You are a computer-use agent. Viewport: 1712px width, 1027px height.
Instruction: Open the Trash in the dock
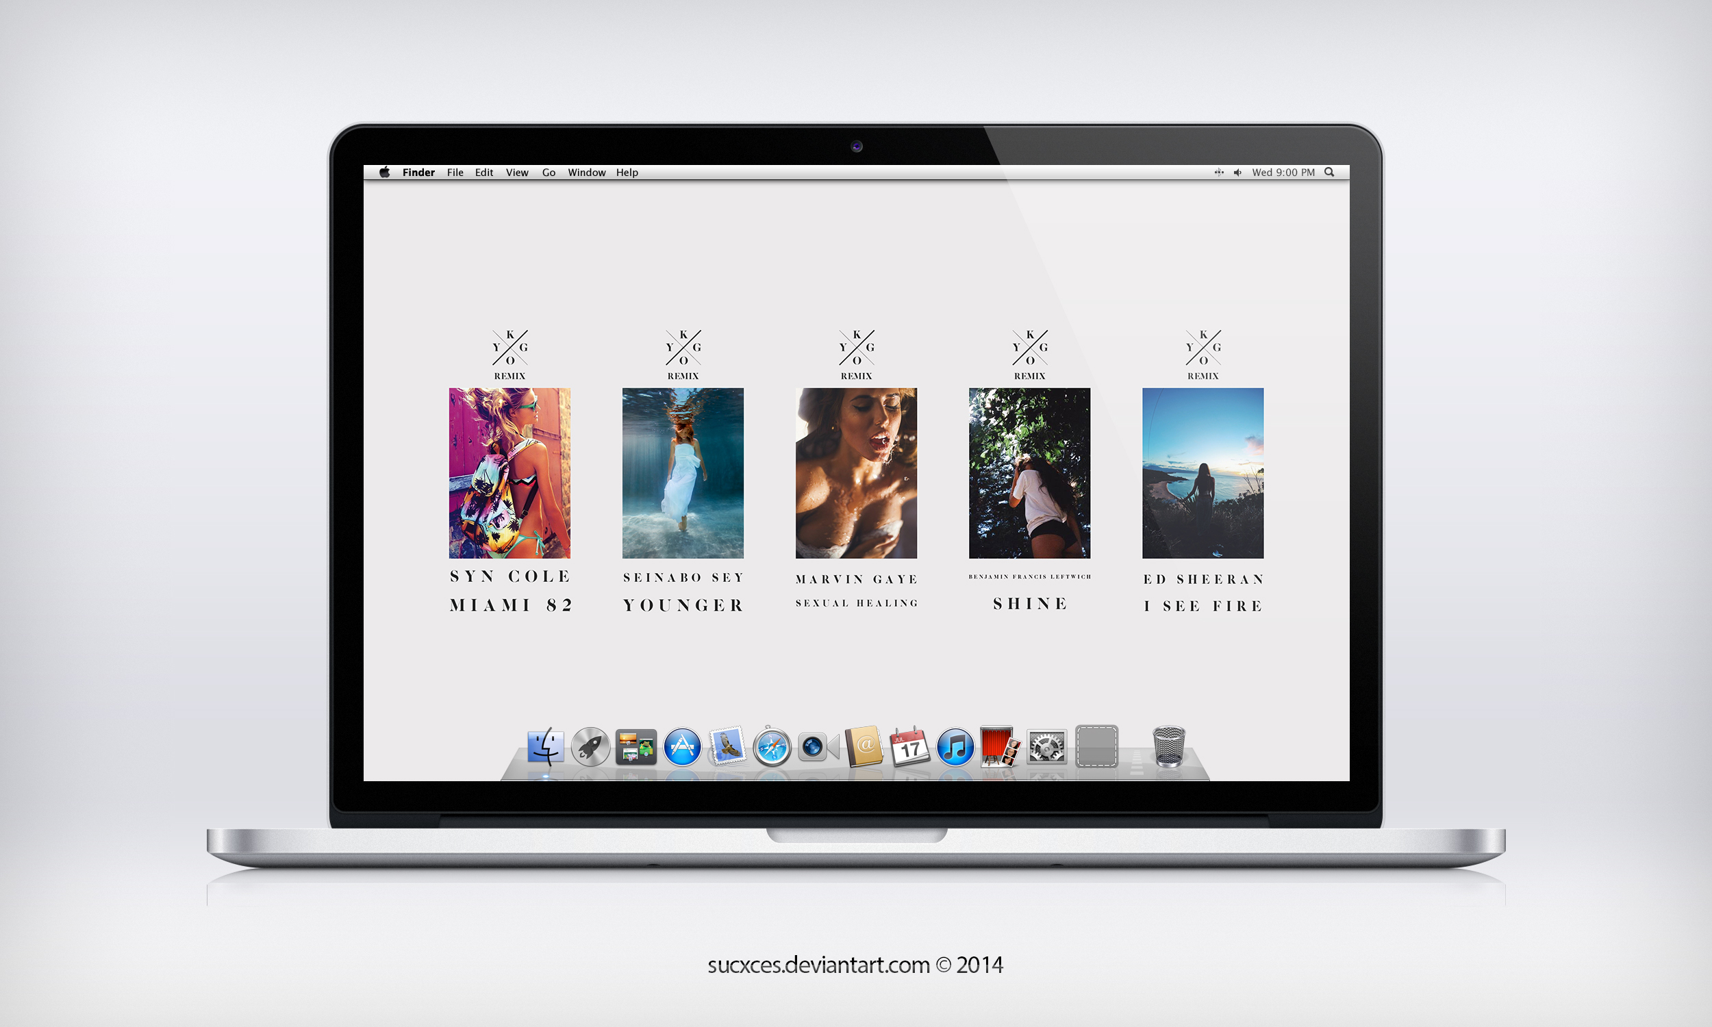click(x=1169, y=746)
